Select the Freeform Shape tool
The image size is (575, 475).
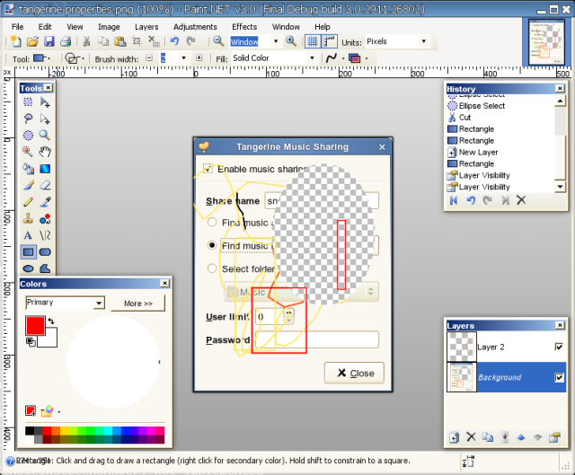(x=45, y=268)
